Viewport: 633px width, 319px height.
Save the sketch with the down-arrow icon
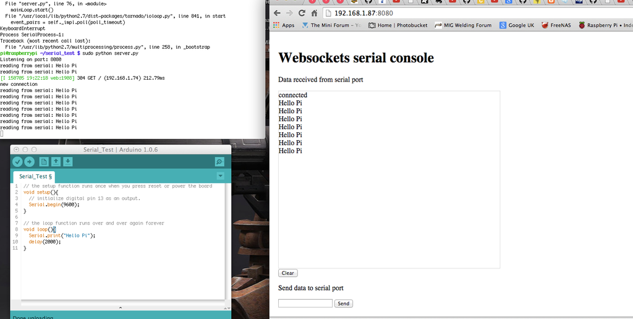(67, 162)
